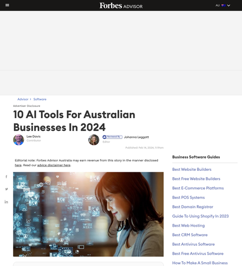Screen dimensions: 242x266
Task: Click the article headline '10 AI Tools'
Action: tap(74, 121)
